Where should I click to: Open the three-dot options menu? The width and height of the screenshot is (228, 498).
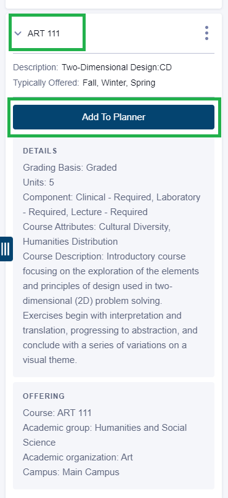coord(206,33)
